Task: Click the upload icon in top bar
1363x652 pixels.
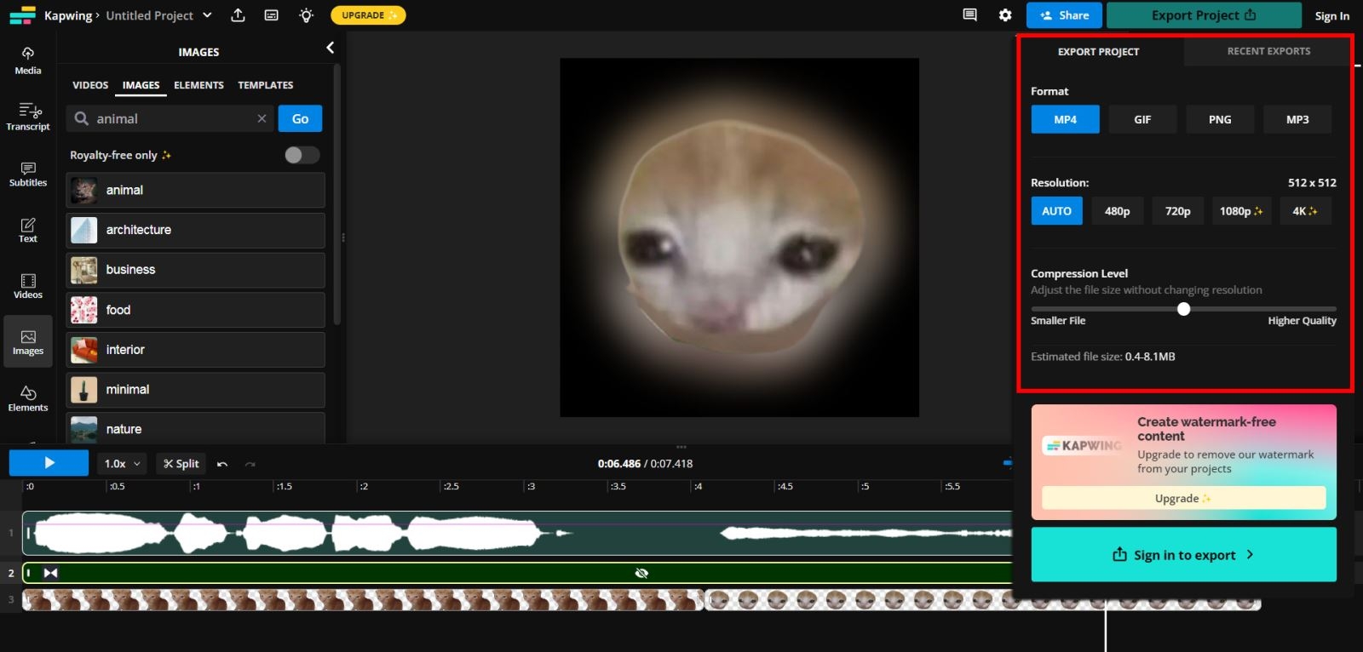Action: (239, 15)
